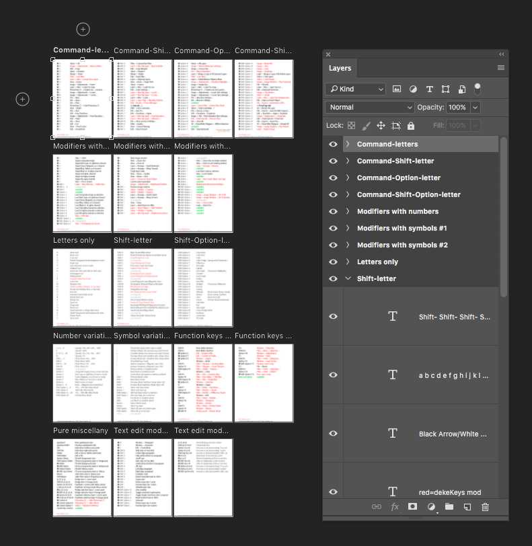Click the shape layer filter icon

(x=445, y=89)
